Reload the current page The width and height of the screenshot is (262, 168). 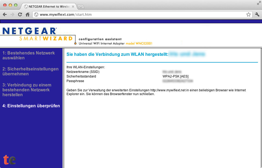tap(20, 15)
